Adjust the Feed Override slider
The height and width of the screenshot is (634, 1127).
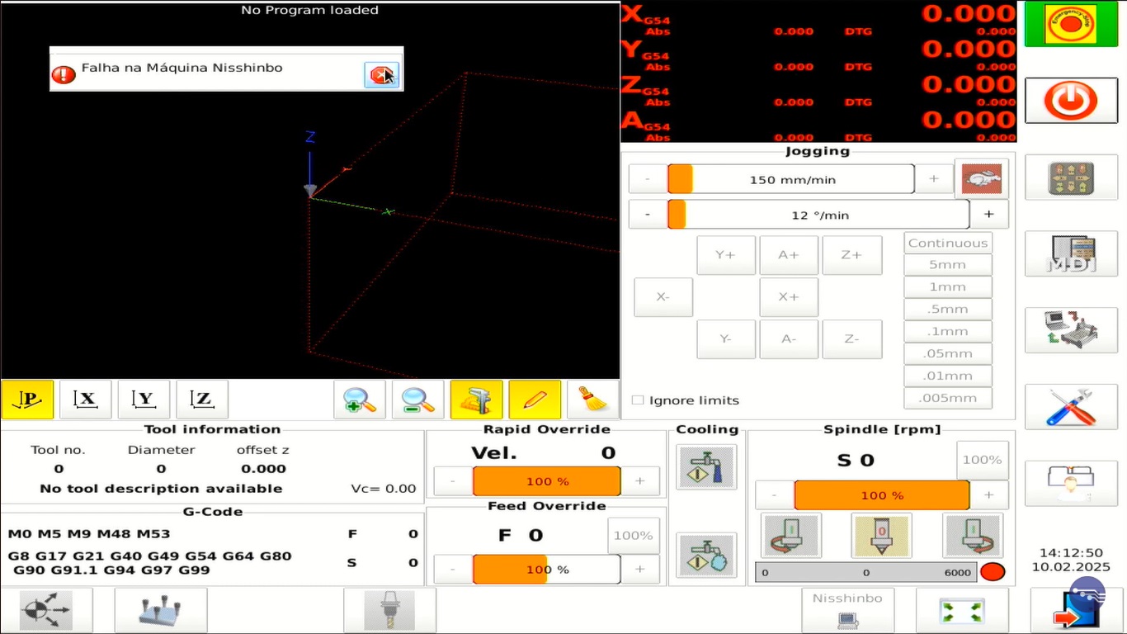tap(545, 570)
